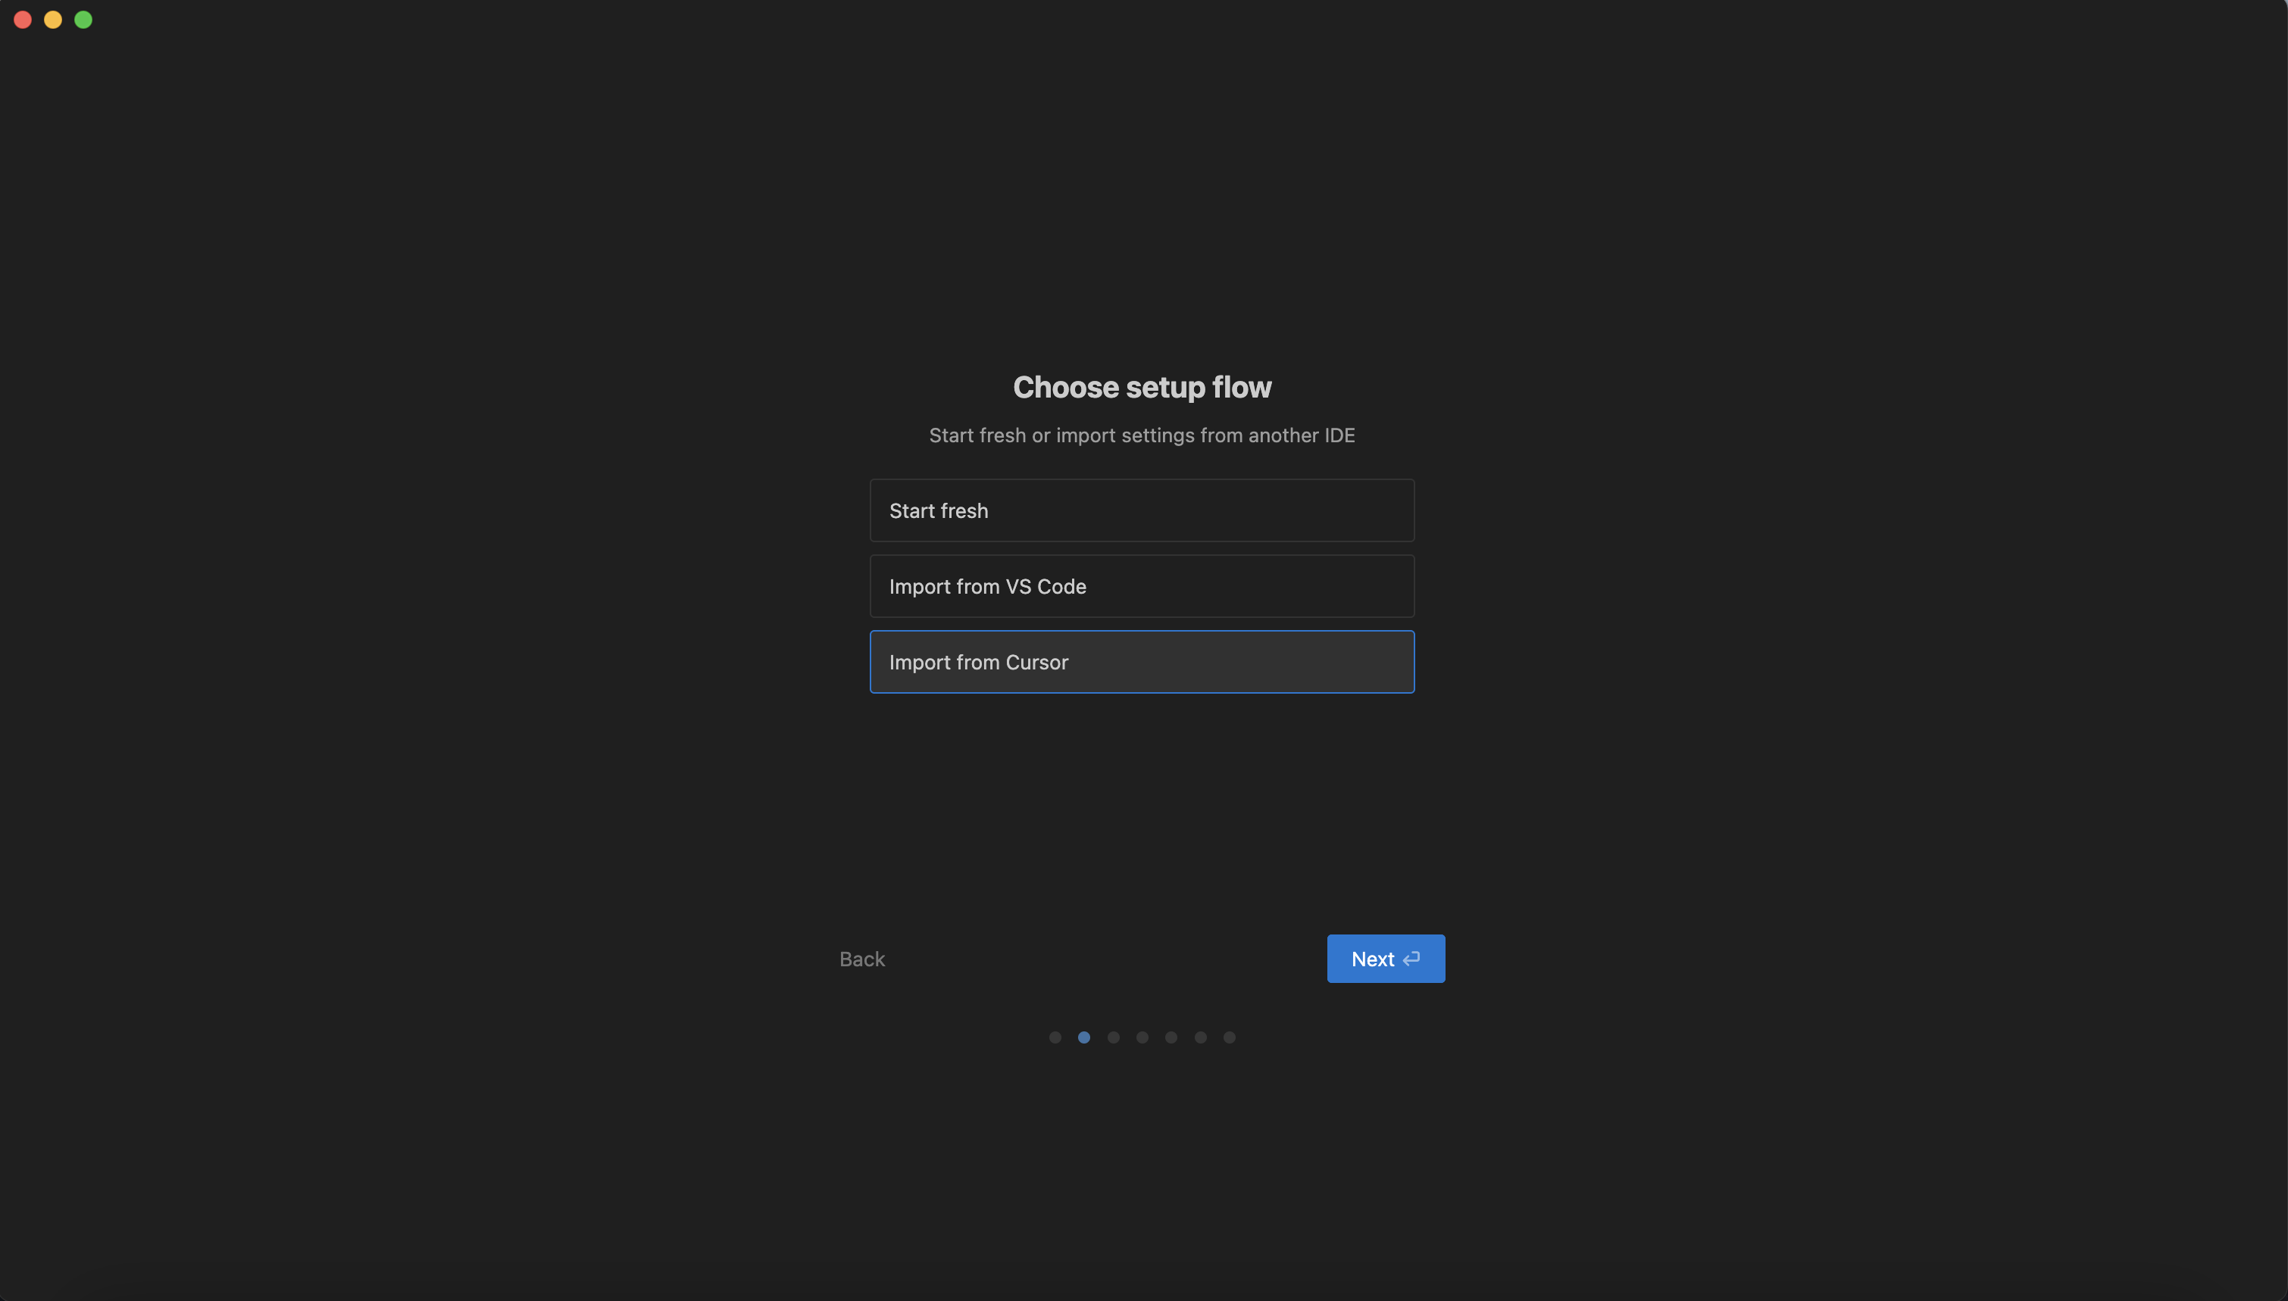Click the highlighted second pagination dot

tap(1084, 1037)
